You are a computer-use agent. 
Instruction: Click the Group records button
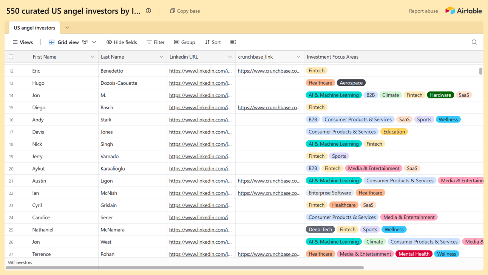click(184, 42)
